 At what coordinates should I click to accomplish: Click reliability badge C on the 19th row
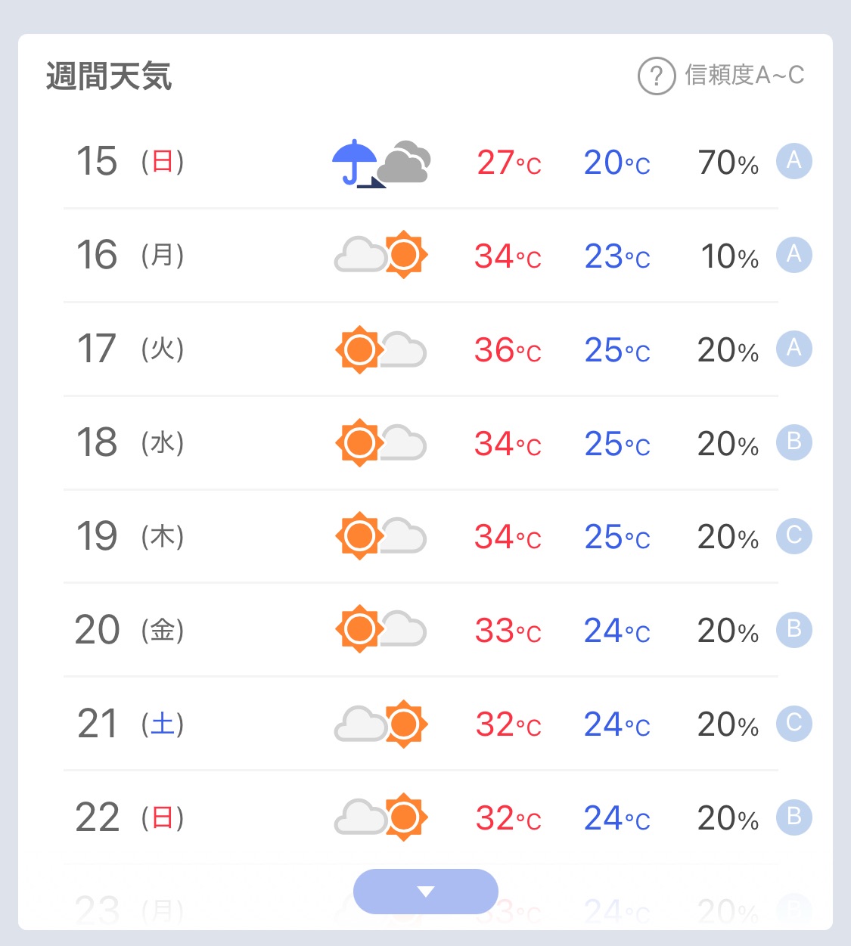(x=794, y=536)
